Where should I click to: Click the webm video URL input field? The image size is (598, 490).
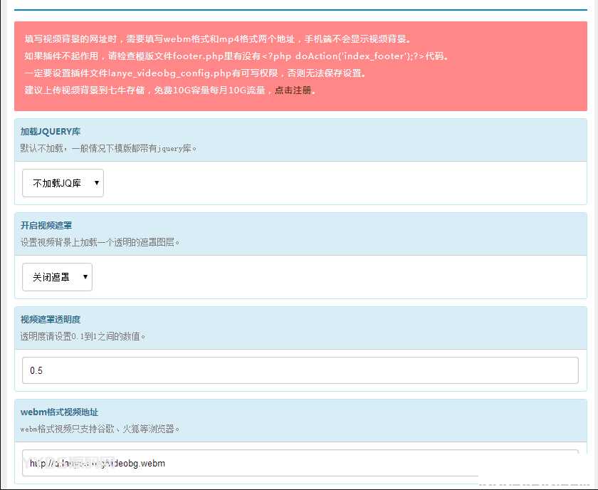coord(300,463)
